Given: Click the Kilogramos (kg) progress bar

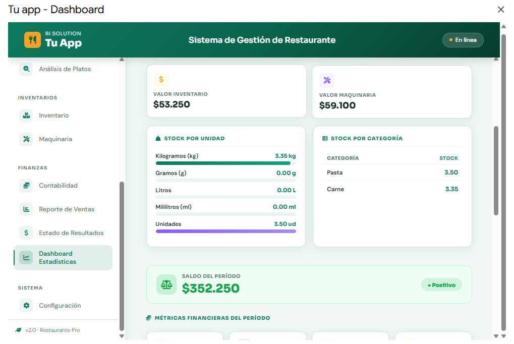Looking at the screenshot, I should click(x=226, y=163).
